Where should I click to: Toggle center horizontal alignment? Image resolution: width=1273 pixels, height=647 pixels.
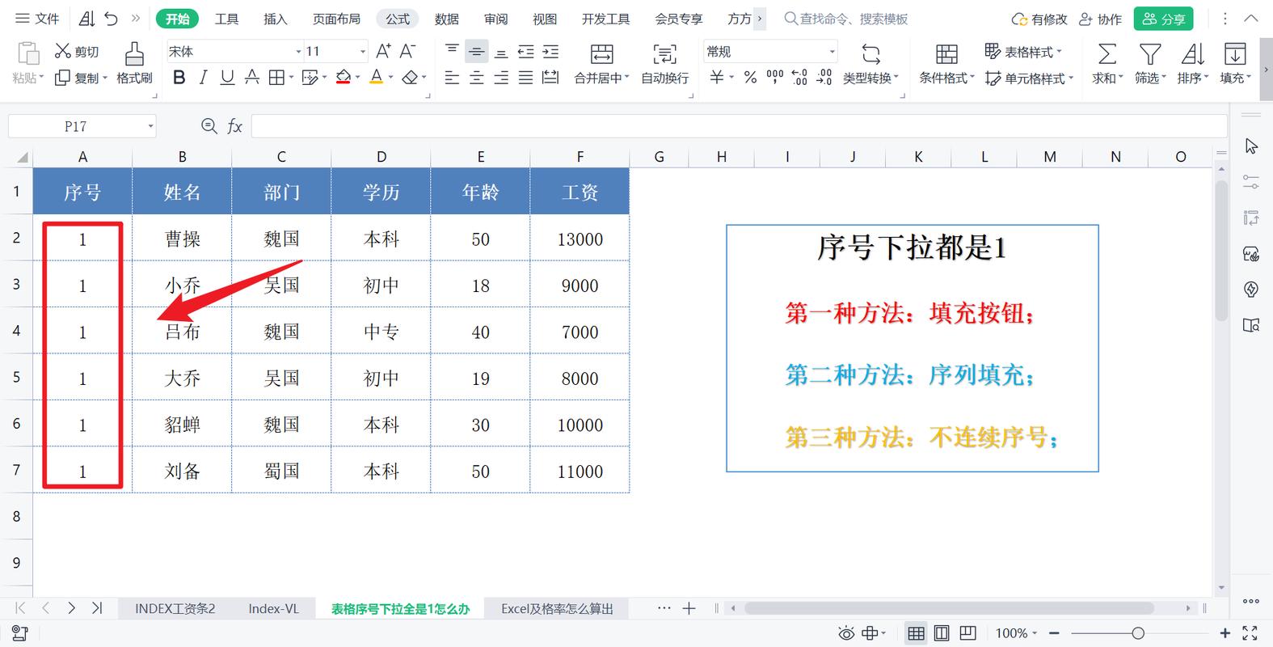click(x=477, y=78)
